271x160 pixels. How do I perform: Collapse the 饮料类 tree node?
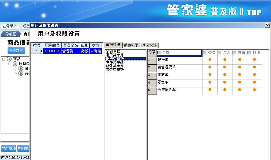[9, 64]
